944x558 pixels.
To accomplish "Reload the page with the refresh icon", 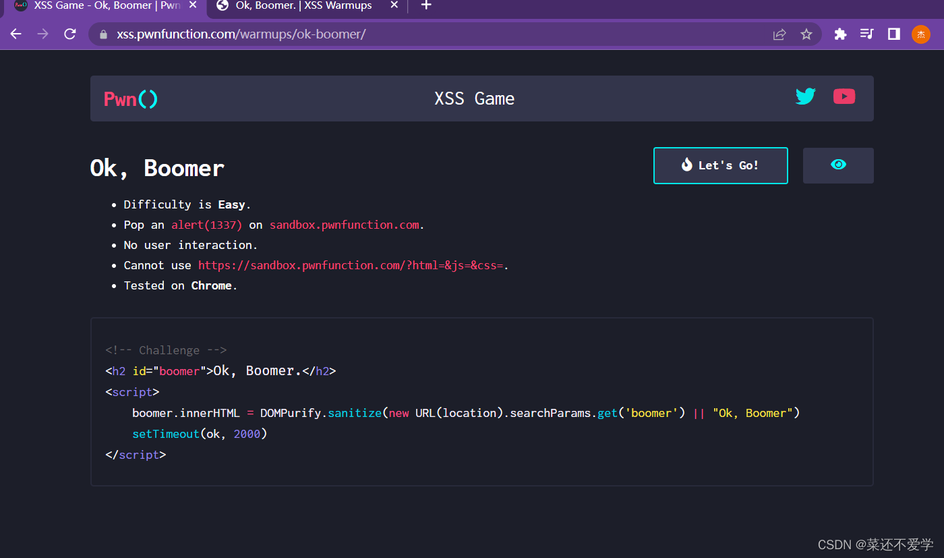I will (x=70, y=34).
